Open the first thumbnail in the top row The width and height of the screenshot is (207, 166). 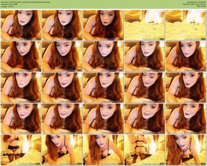click(21, 25)
